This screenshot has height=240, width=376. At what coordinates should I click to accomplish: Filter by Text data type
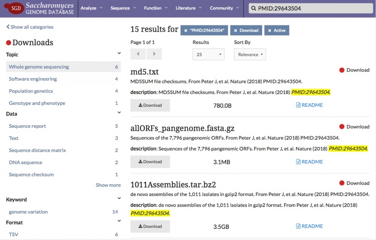point(64,138)
